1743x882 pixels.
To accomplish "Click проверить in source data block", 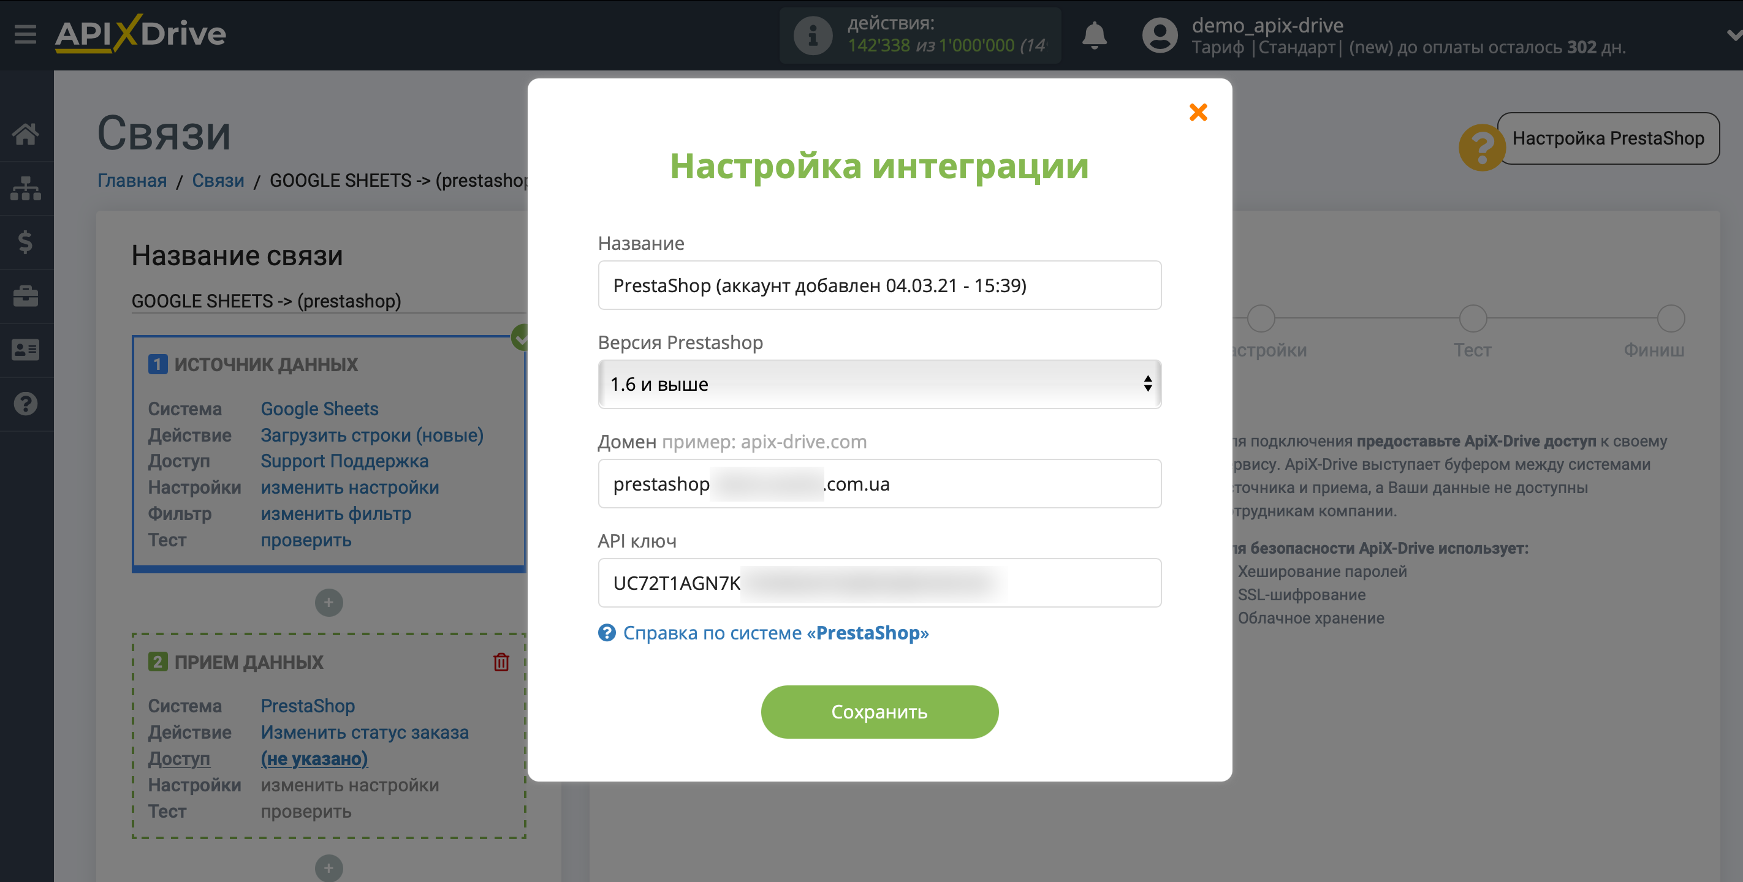I will [306, 540].
